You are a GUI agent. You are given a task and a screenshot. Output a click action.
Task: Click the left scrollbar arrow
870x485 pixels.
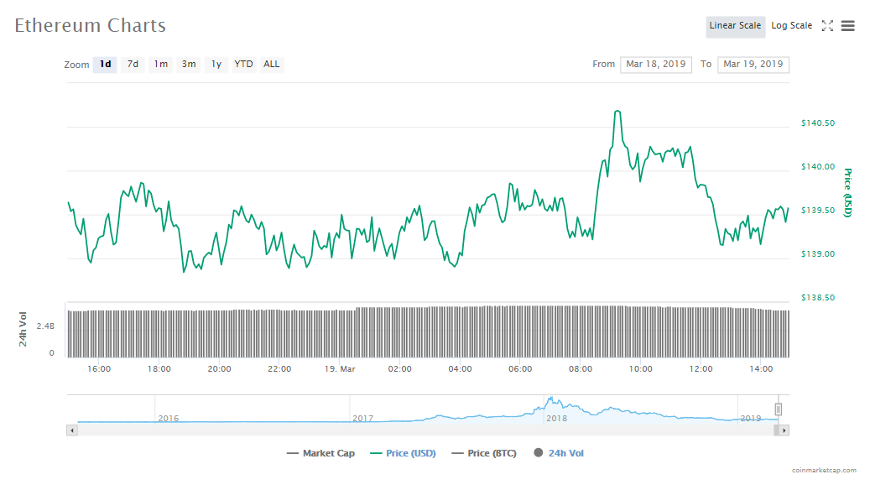(72, 430)
